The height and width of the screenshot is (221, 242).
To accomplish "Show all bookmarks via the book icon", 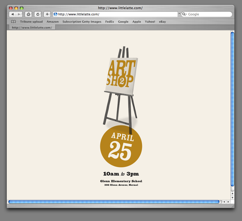I will 13,22.
